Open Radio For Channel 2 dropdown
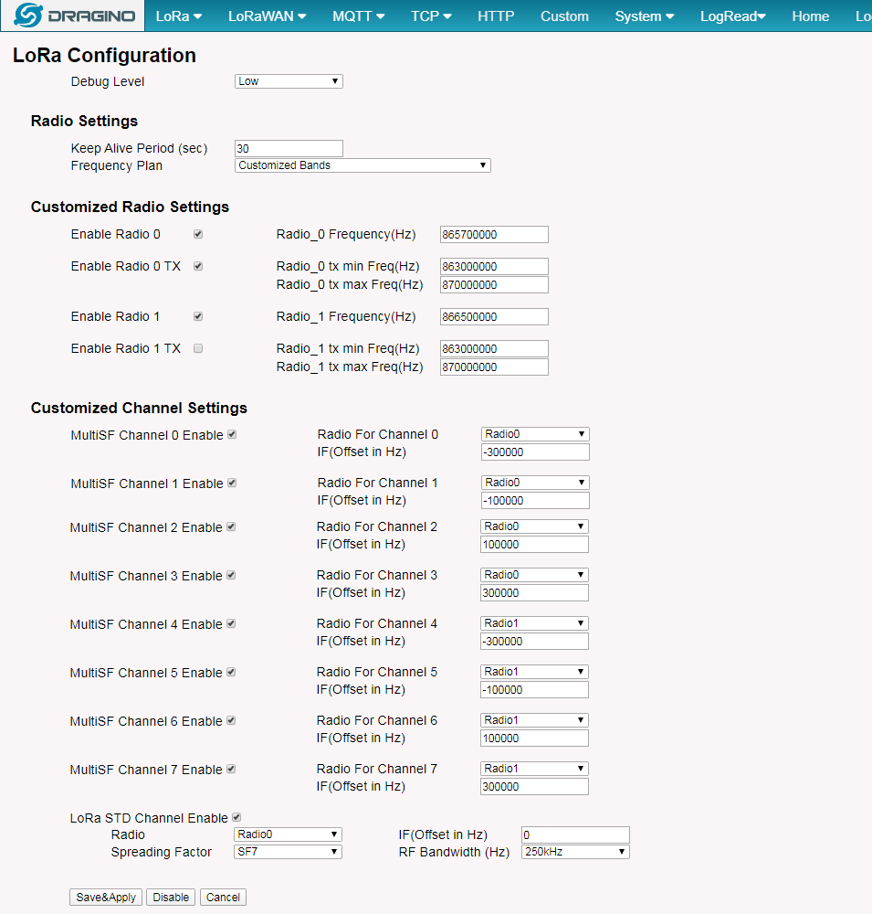The height and width of the screenshot is (914, 872). pyautogui.click(x=534, y=526)
